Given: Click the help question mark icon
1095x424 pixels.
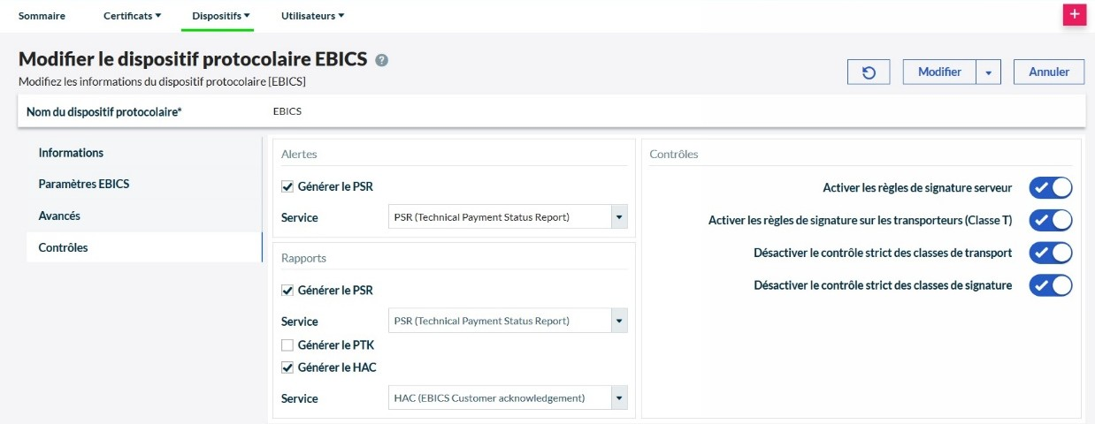Looking at the screenshot, I should [x=381, y=60].
